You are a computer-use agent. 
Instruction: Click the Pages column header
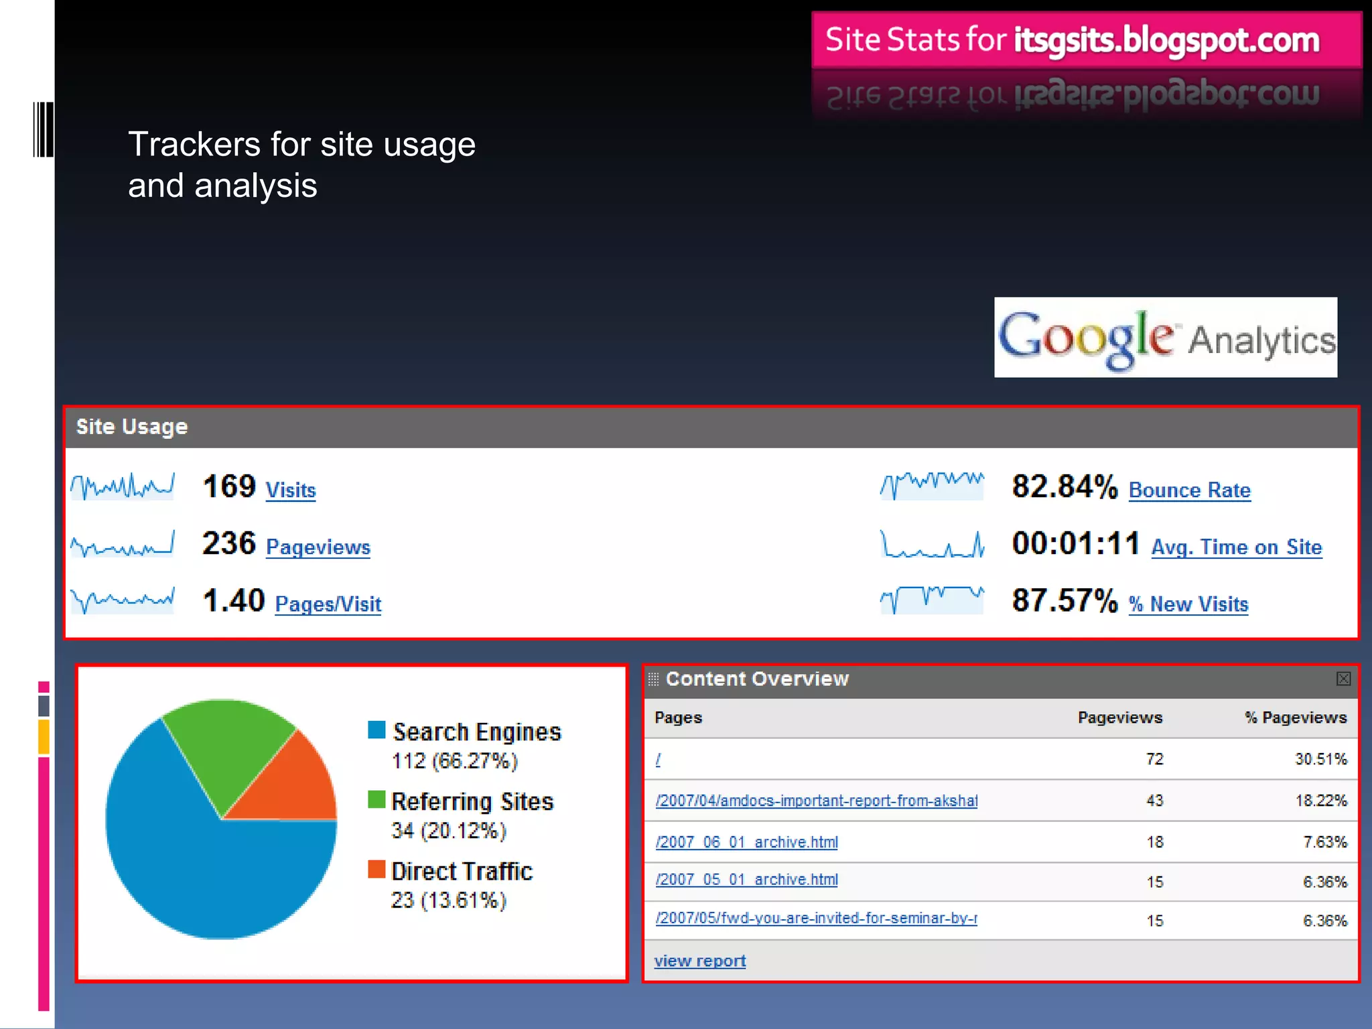click(678, 717)
